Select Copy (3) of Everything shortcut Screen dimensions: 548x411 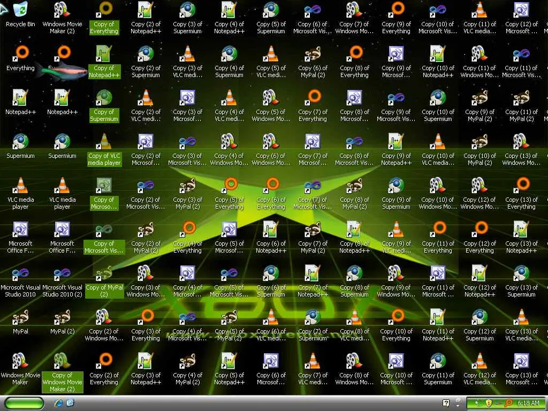click(x=146, y=325)
